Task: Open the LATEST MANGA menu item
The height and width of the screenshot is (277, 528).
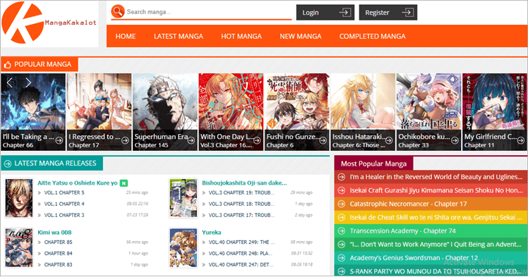Action: [x=179, y=37]
